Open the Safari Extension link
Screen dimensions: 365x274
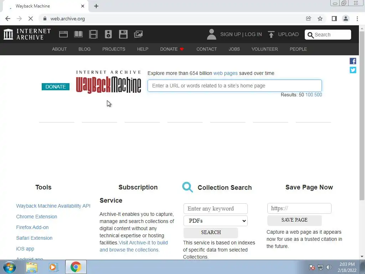click(x=34, y=238)
